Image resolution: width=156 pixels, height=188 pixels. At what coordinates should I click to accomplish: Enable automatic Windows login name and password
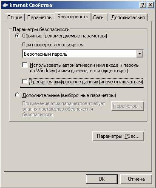[25, 65]
